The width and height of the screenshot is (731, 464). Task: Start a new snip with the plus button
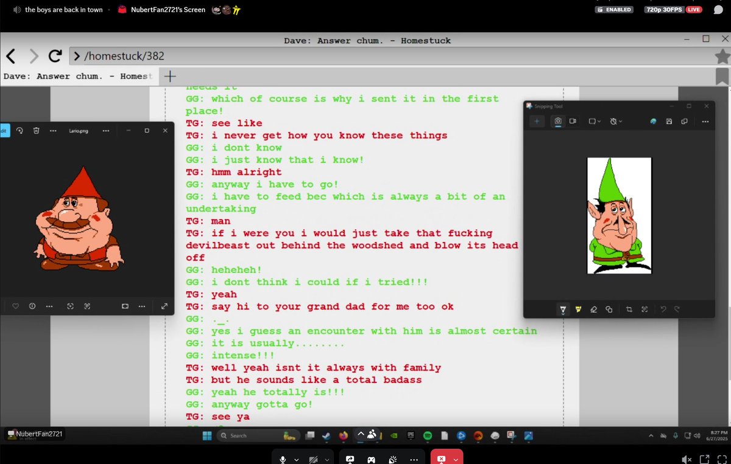coord(537,121)
